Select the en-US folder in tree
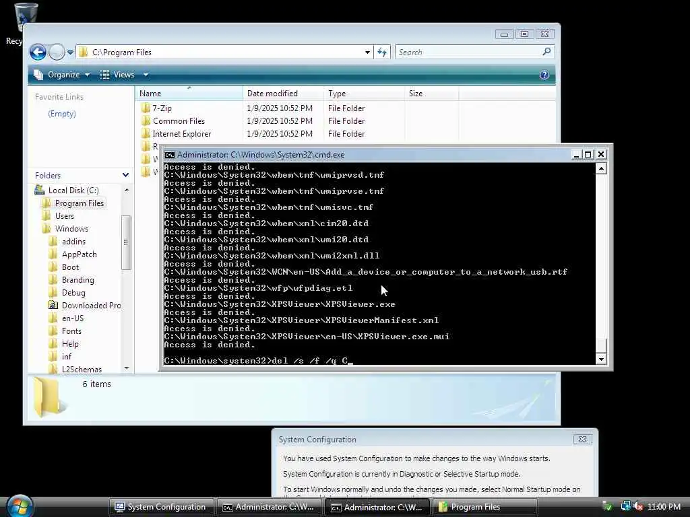The width and height of the screenshot is (690, 517). (x=73, y=318)
